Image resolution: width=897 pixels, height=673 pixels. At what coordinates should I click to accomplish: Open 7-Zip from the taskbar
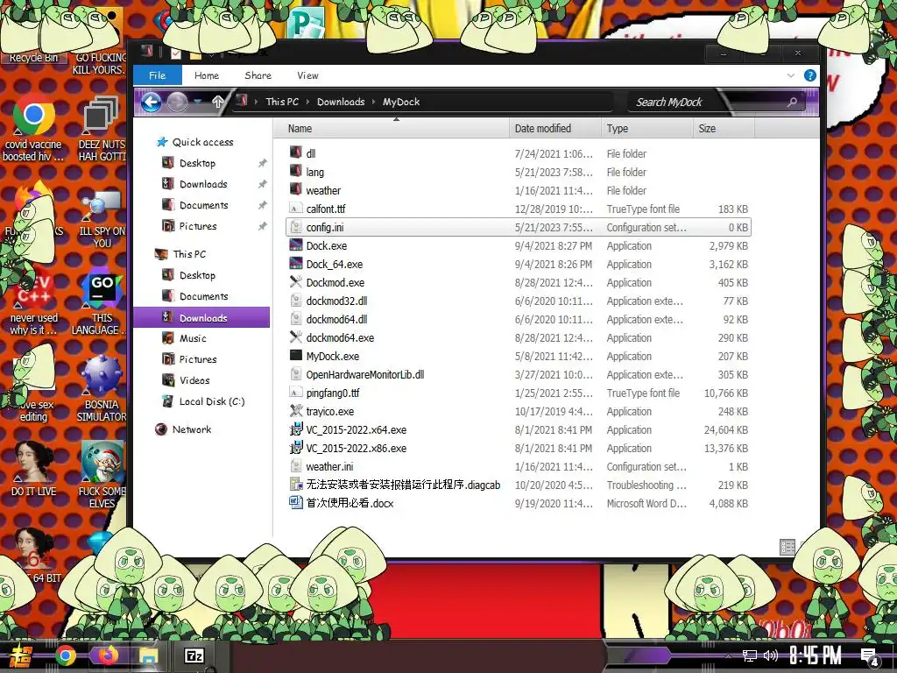[x=194, y=655]
